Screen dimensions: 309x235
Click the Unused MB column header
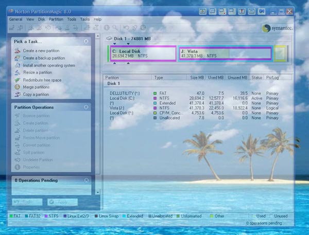[237, 78]
